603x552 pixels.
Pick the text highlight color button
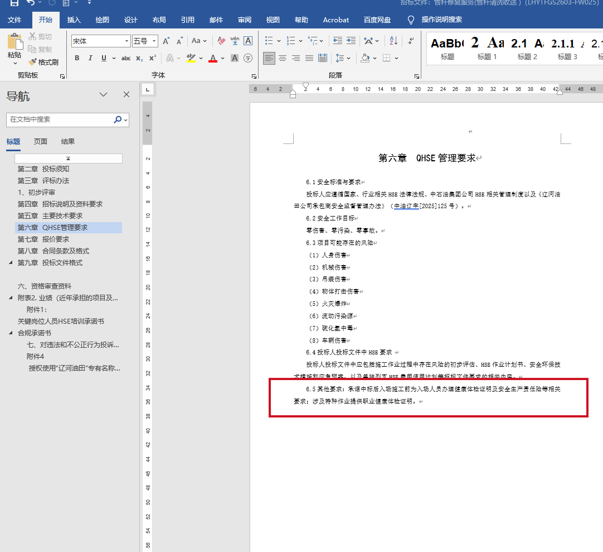coord(191,58)
